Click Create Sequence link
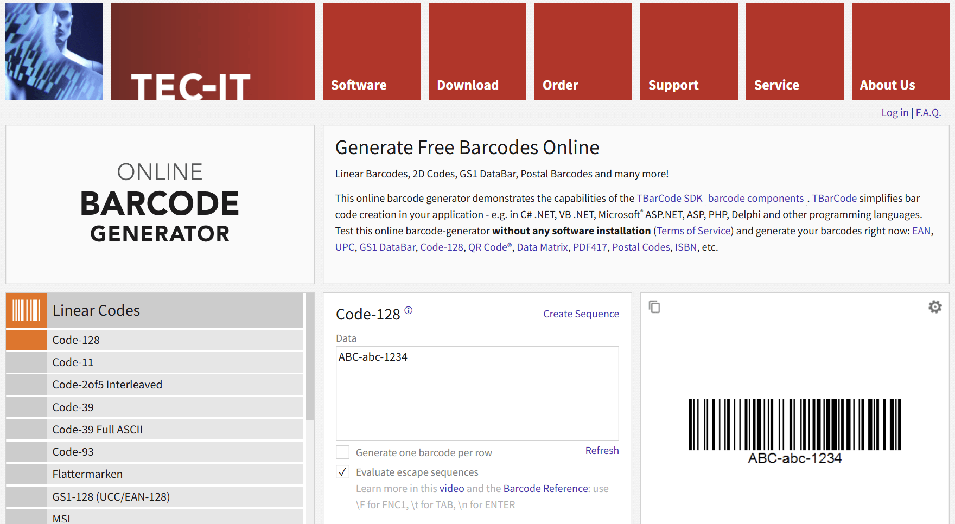This screenshot has width=955, height=524. tap(581, 314)
